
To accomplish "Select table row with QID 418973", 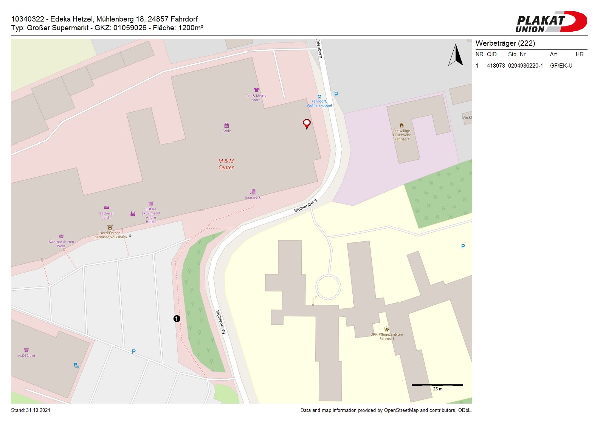I will point(531,66).
